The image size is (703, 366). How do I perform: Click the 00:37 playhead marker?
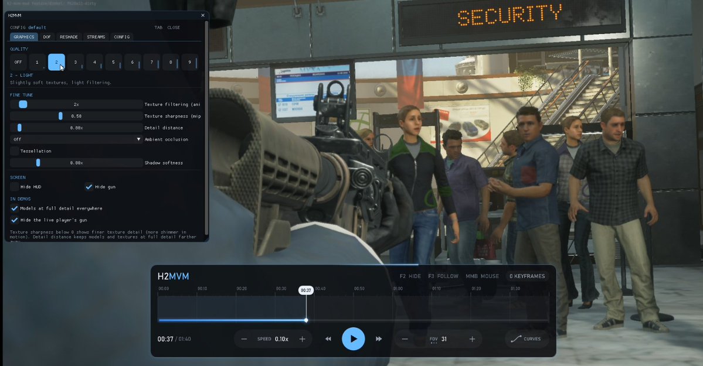tap(306, 290)
